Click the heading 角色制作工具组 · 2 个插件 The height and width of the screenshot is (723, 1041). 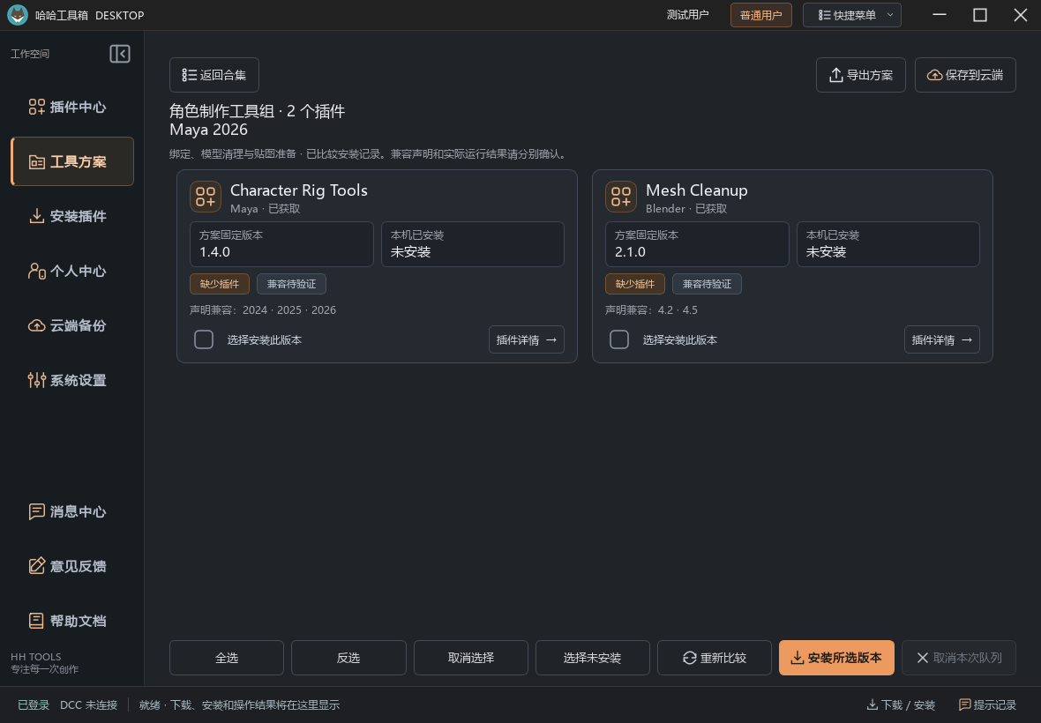click(x=257, y=111)
